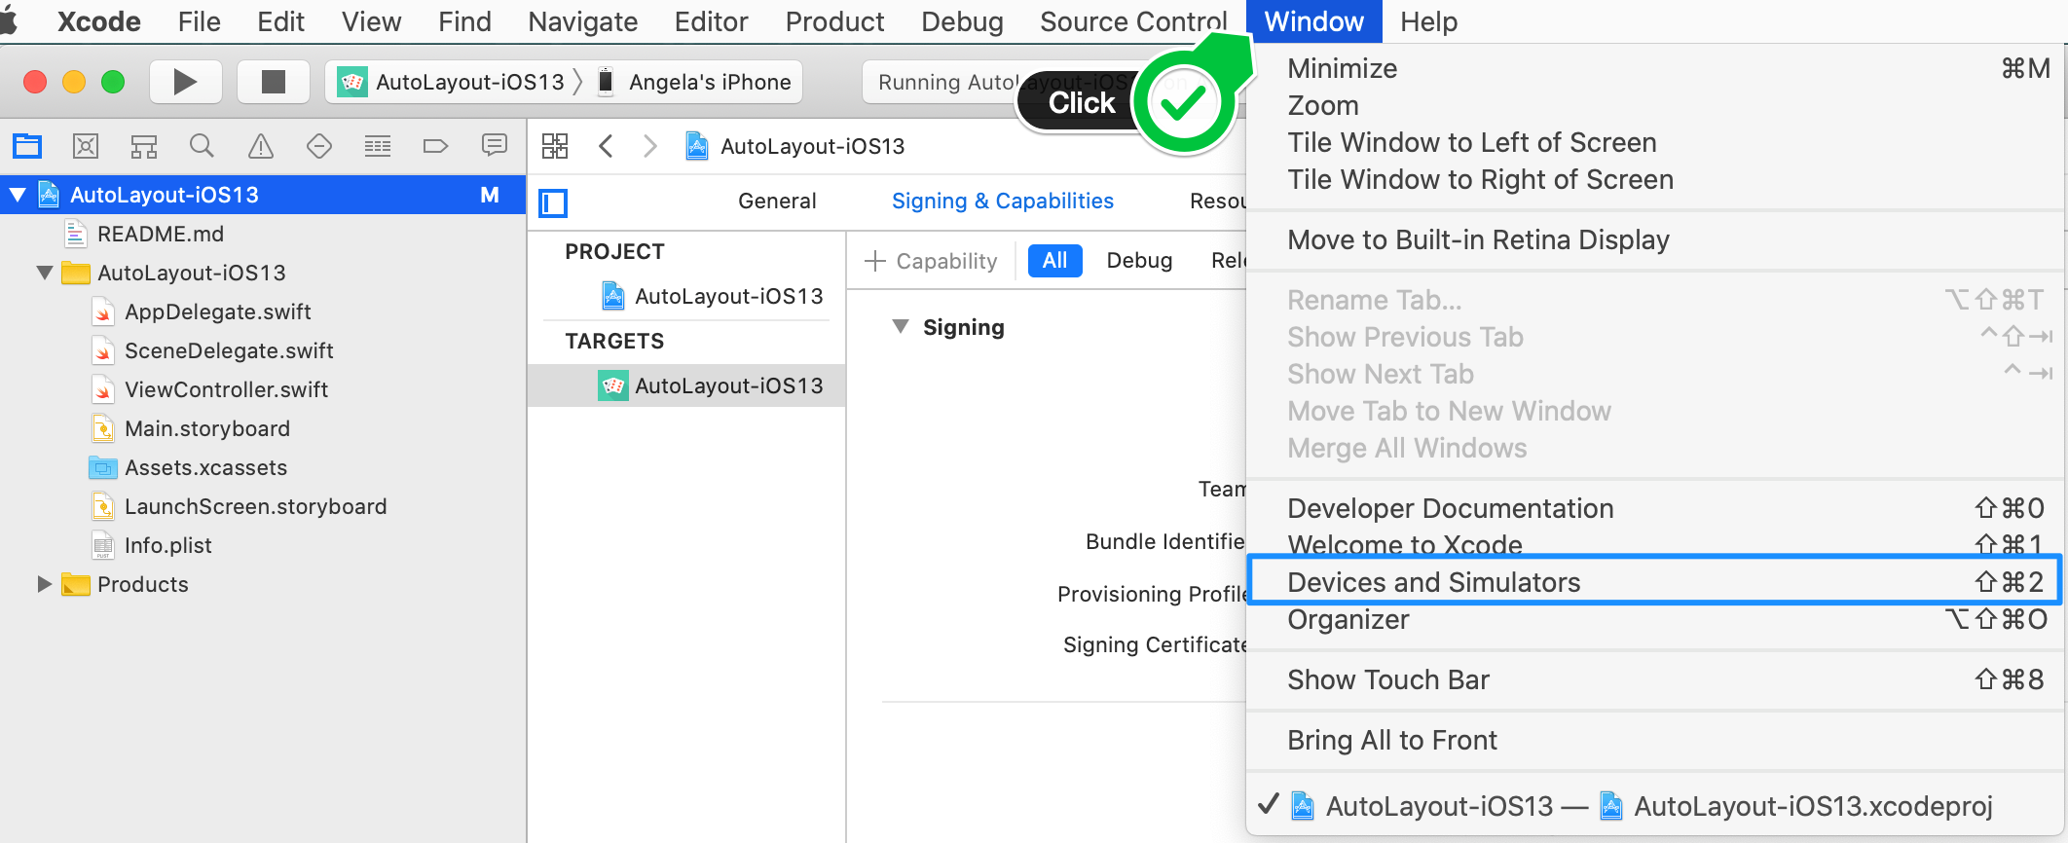Choose Tile Window to Left of Screen

click(1655, 142)
